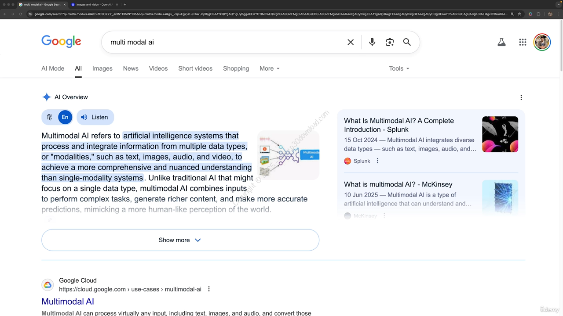Open Google Lens image search icon
Screen dimensions: 563x316
click(x=390, y=42)
